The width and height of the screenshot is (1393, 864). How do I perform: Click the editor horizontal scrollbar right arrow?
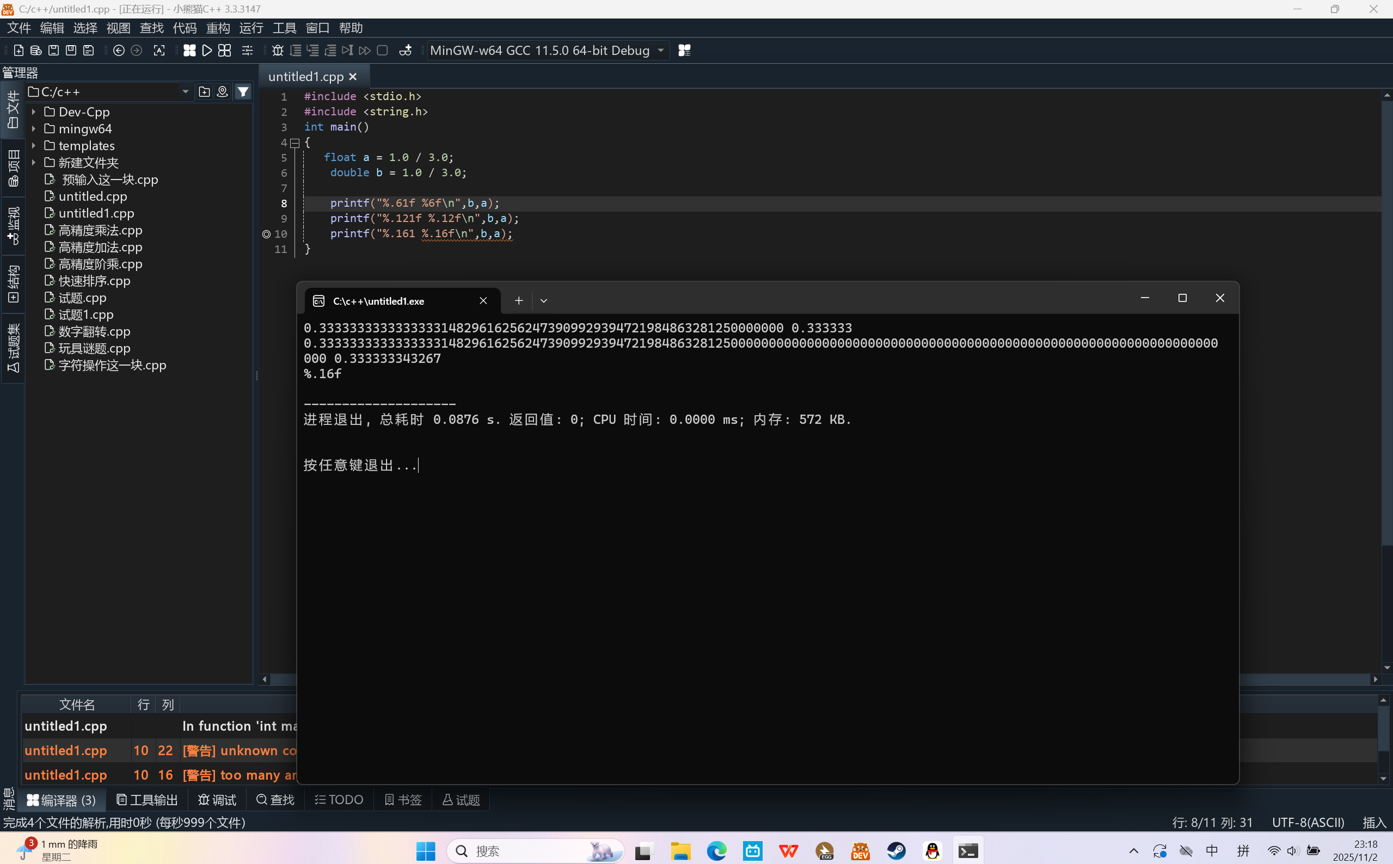coord(1376,679)
